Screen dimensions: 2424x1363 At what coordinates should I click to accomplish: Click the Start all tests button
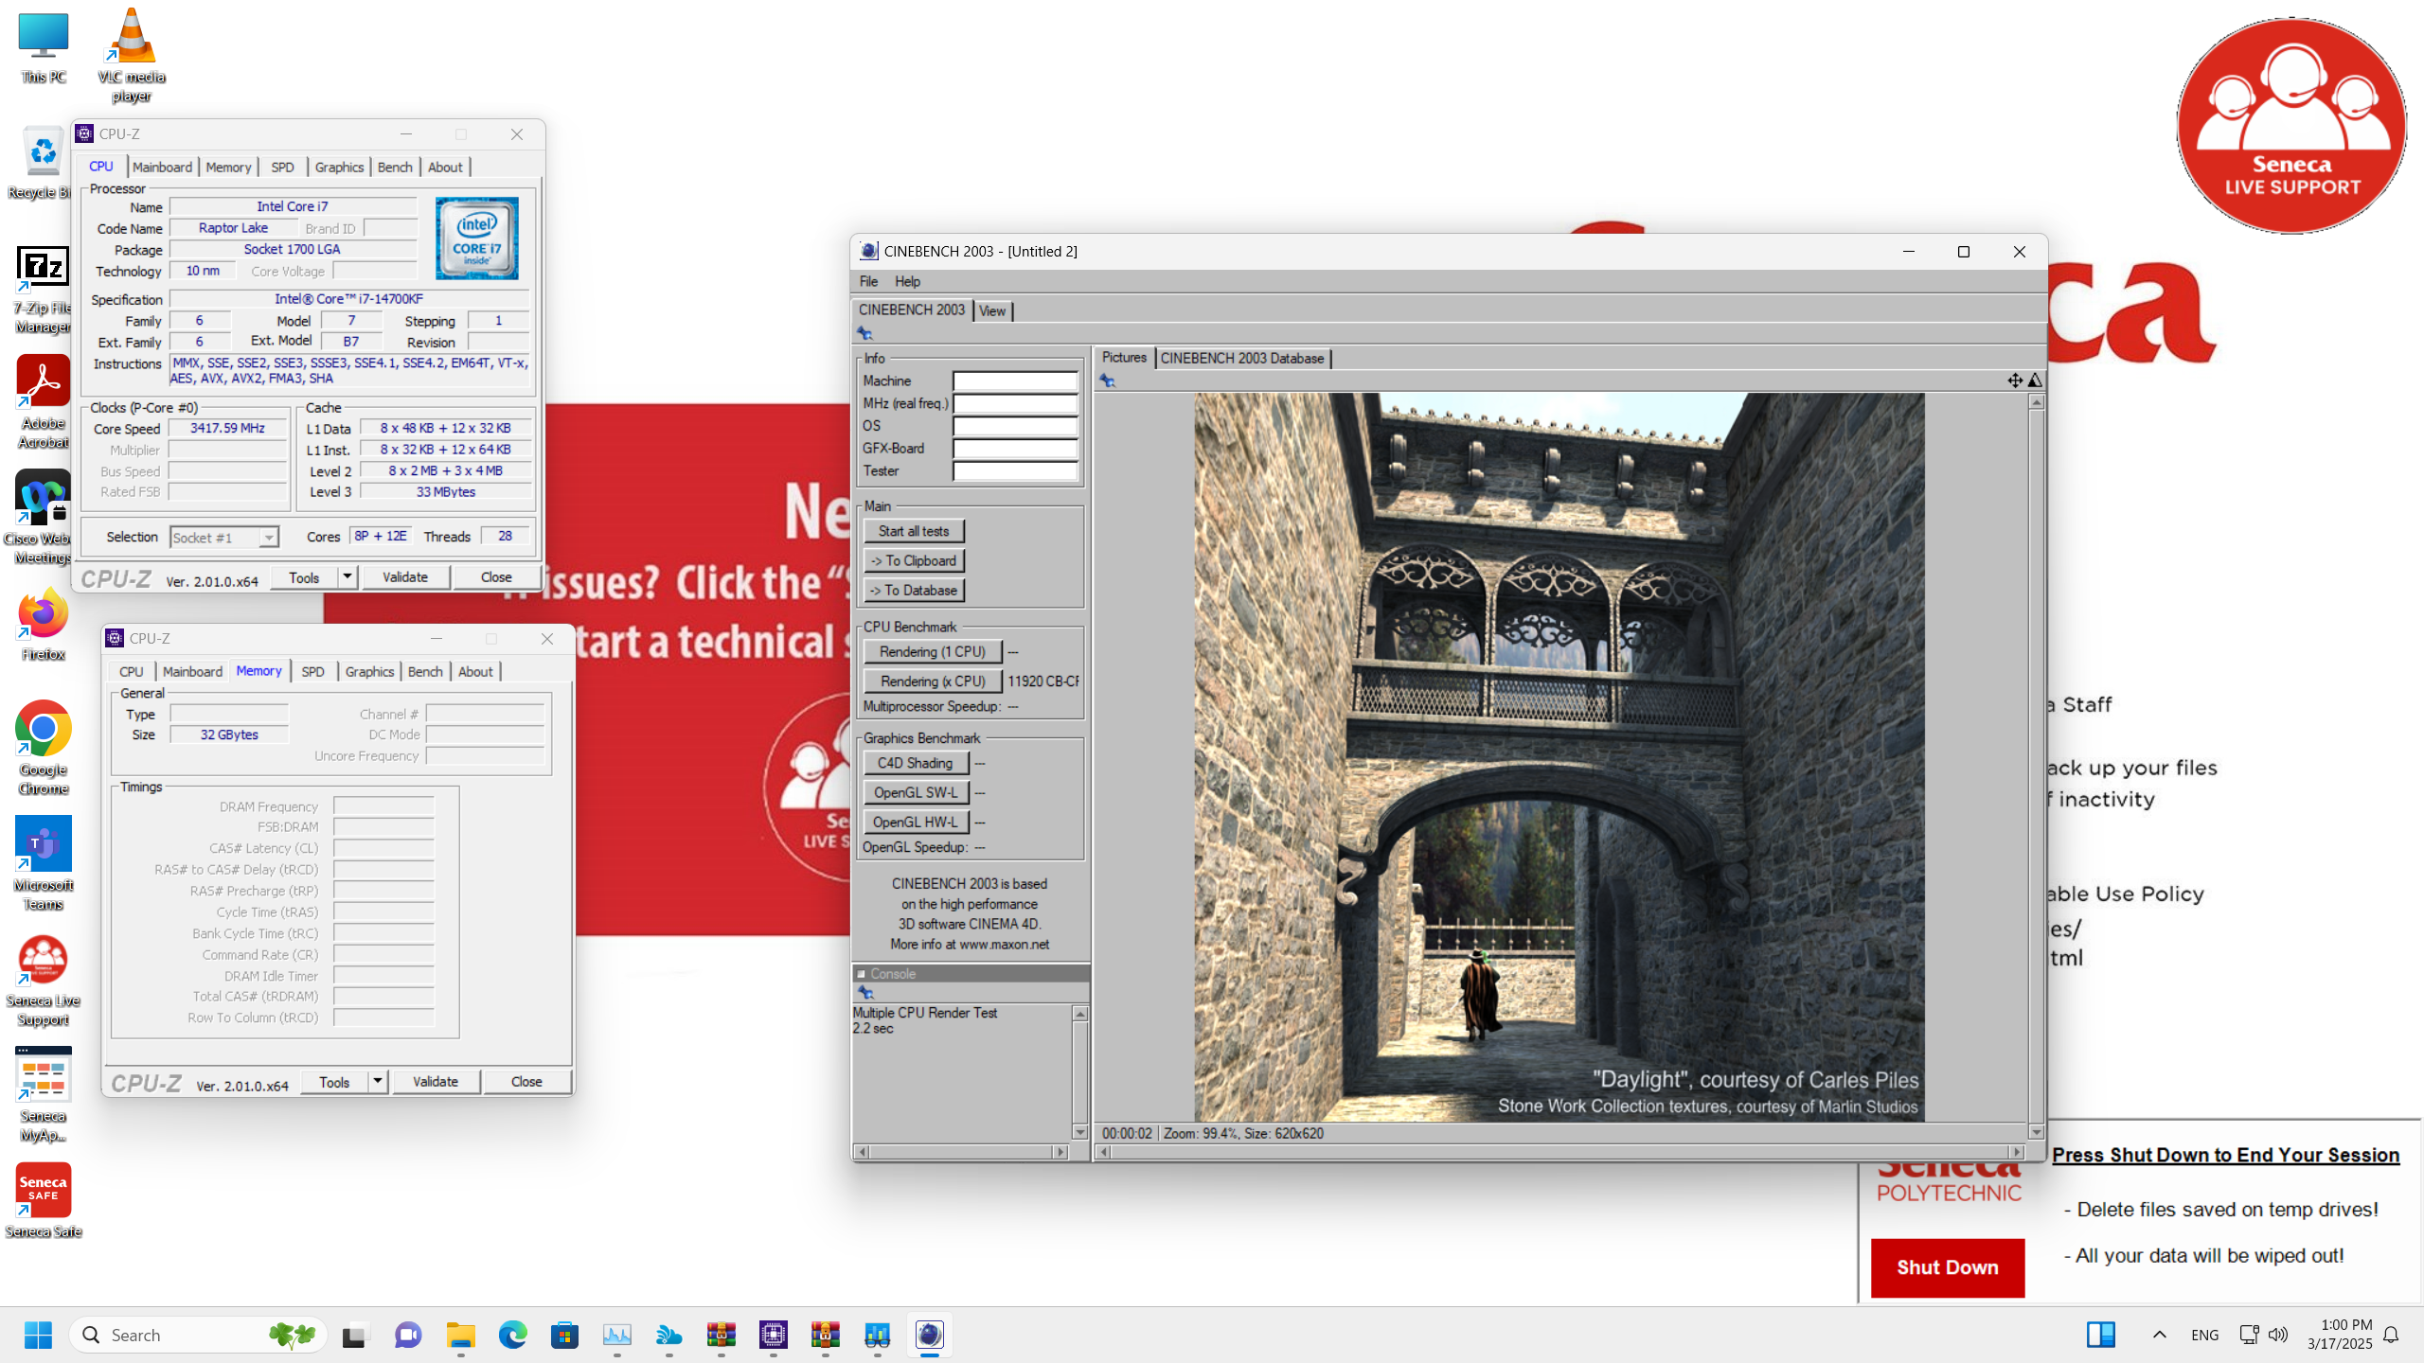(913, 531)
